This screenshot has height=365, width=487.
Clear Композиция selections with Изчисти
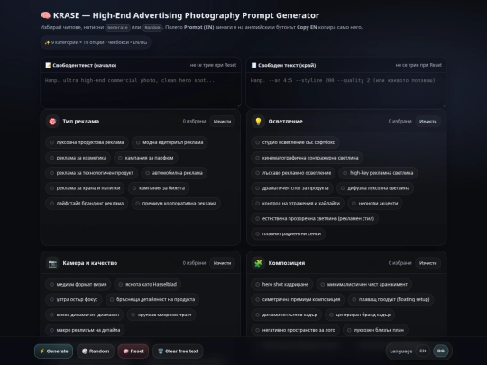point(428,263)
